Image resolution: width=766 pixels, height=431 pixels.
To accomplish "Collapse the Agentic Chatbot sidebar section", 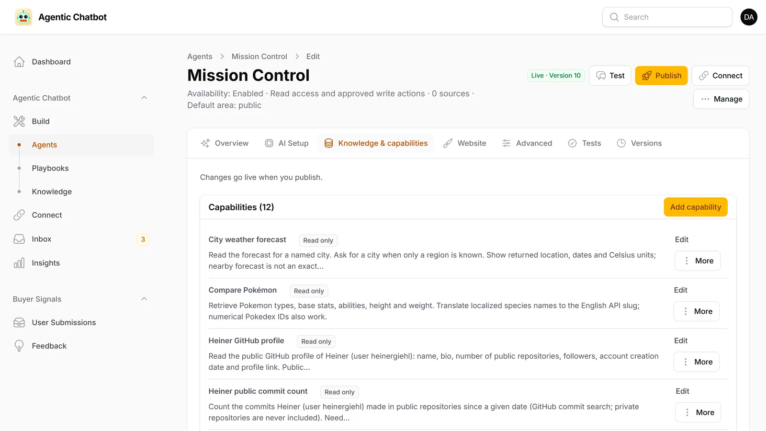I will [144, 98].
